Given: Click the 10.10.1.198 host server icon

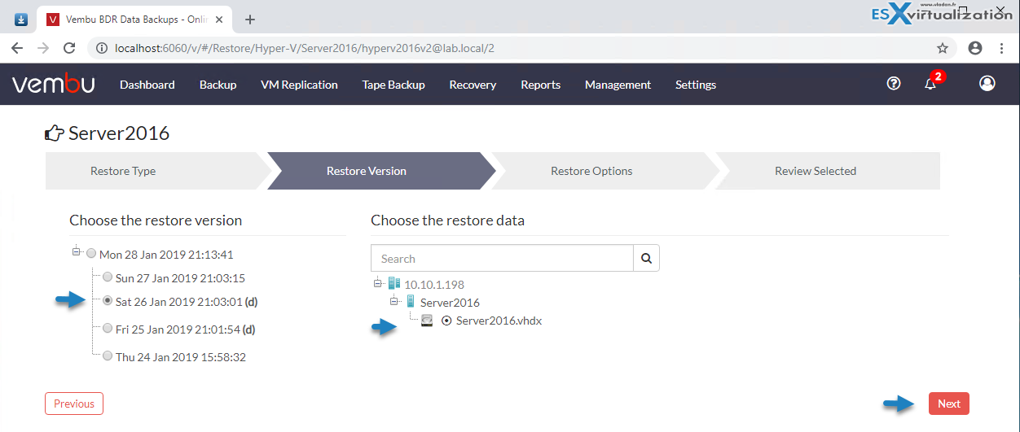Looking at the screenshot, I should (x=394, y=283).
